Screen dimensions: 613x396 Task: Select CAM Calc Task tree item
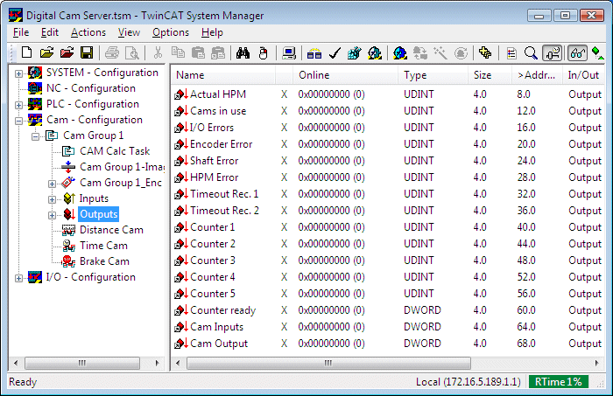pos(115,151)
